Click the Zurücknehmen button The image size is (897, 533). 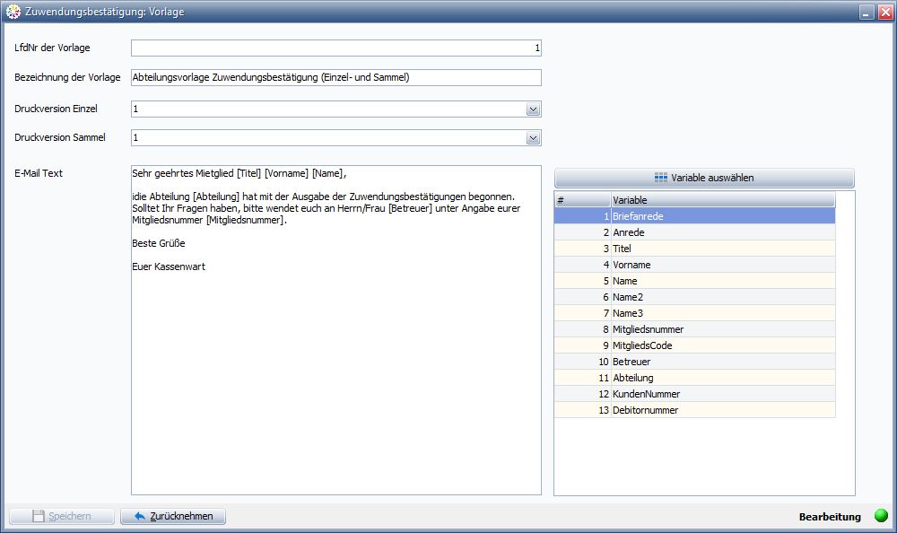(173, 516)
